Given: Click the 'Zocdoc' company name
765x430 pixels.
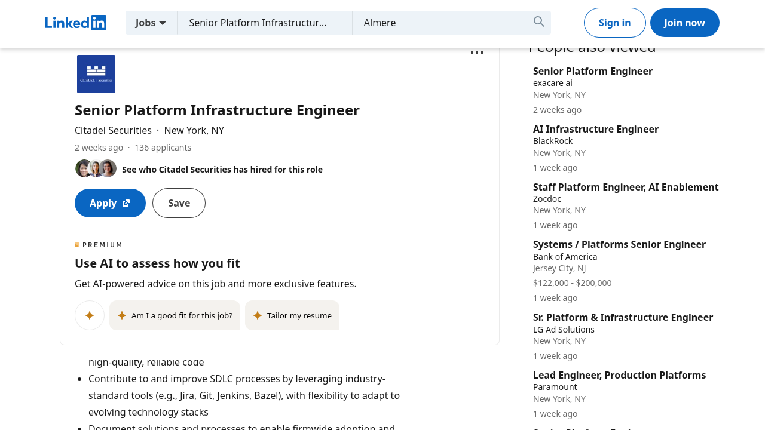Looking at the screenshot, I should 548,199.
